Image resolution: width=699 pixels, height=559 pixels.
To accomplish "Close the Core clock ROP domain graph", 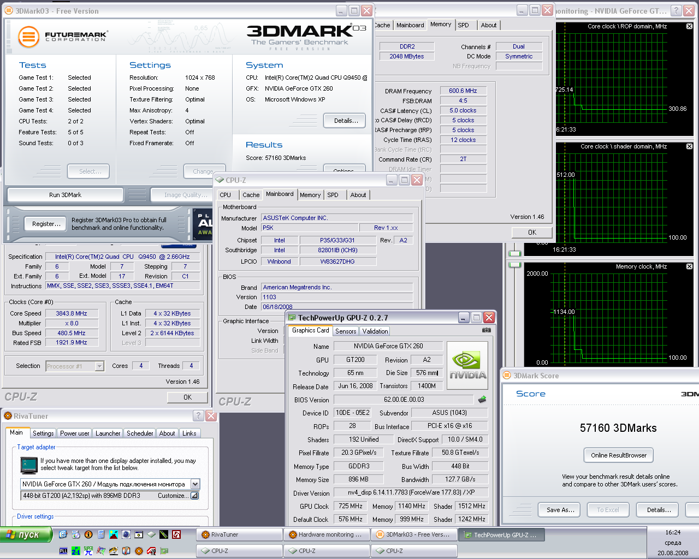I will click(x=689, y=26).
